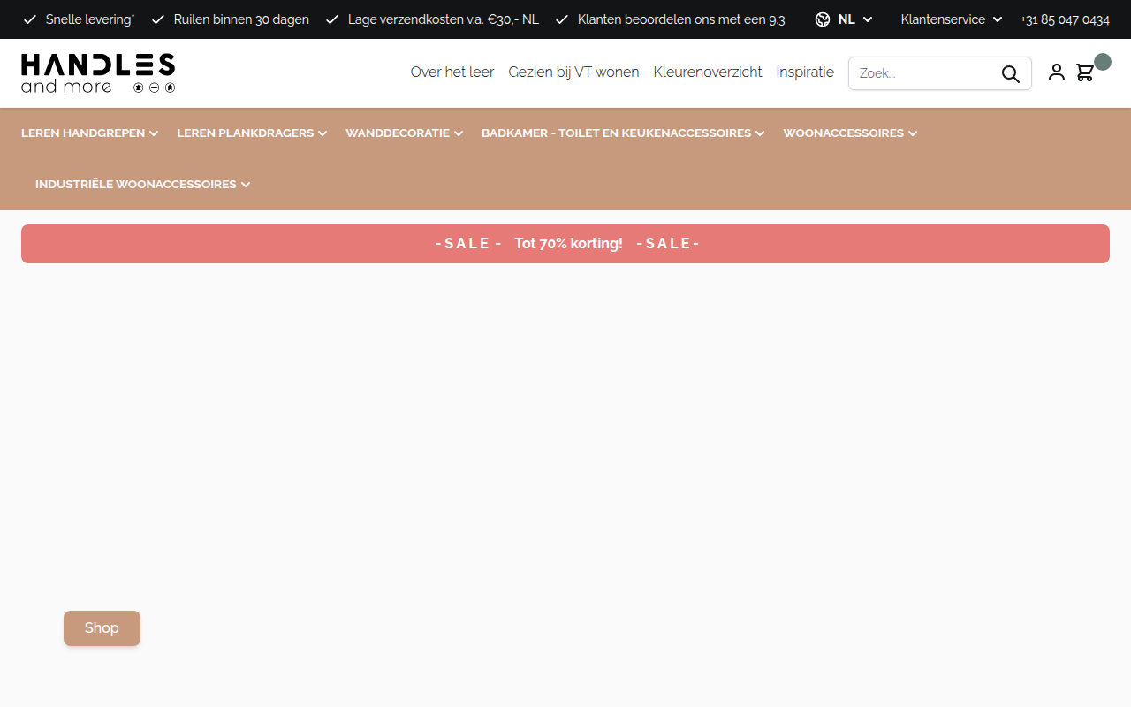Expand the Klantenservice dropdown

pyautogui.click(x=952, y=19)
